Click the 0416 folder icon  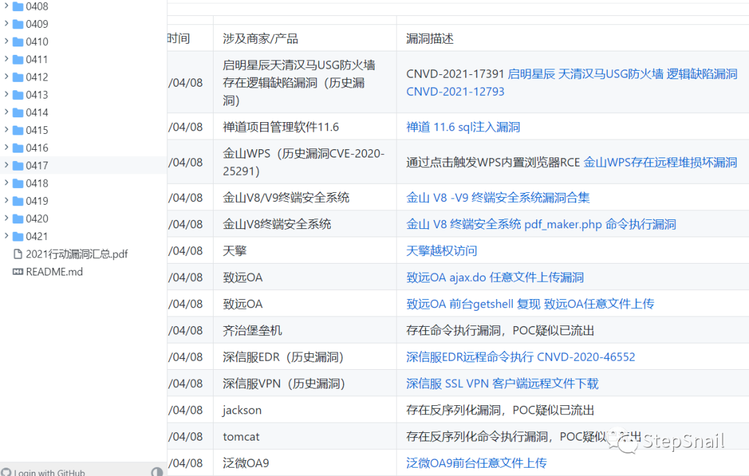[x=18, y=148]
